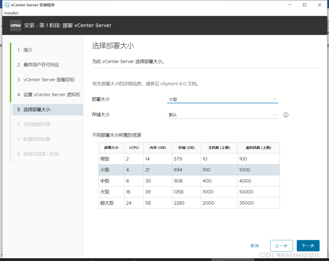This screenshot has width=329, height=261.
Task: Click memory value 58 in table
Action: click(148, 203)
